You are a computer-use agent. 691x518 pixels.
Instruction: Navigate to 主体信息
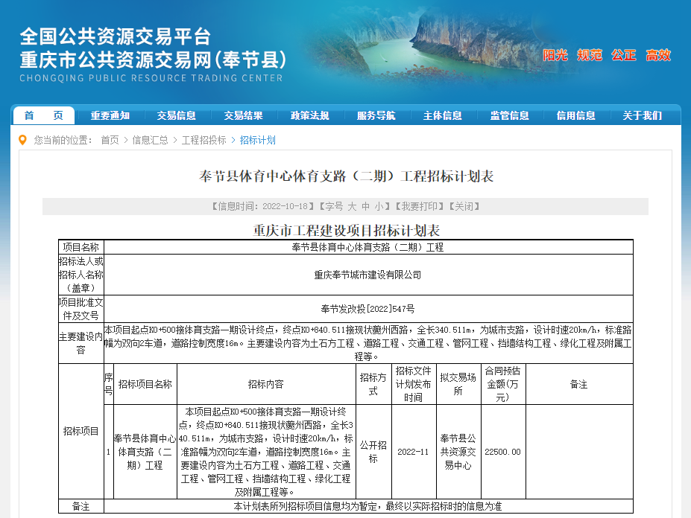coord(443,115)
